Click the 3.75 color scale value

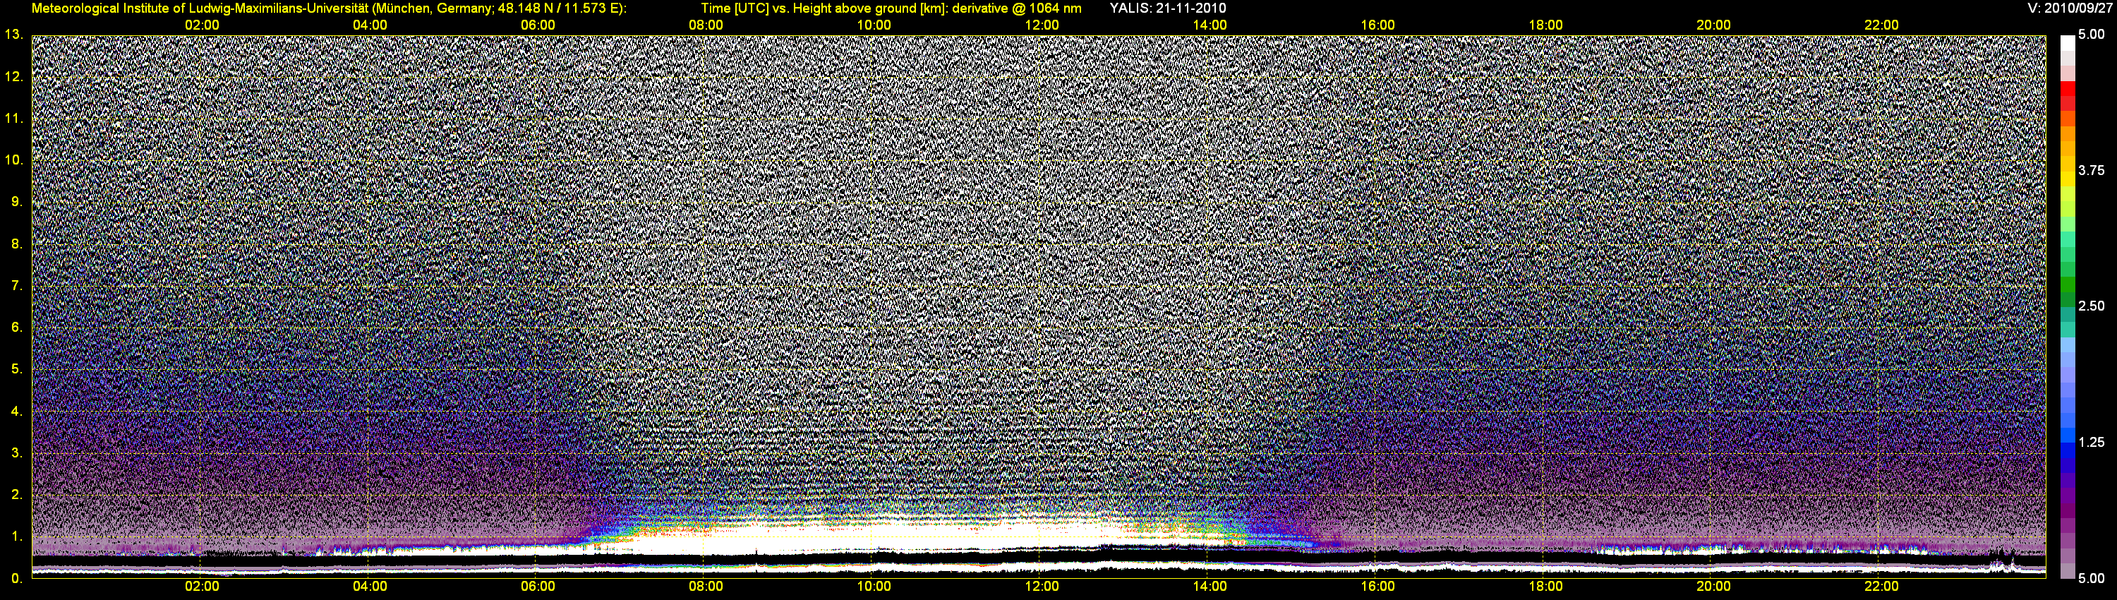pyautogui.click(x=2092, y=170)
